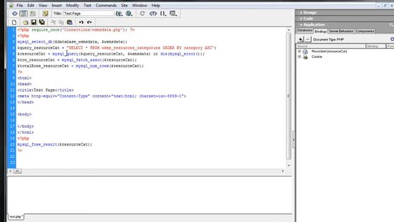The width and height of the screenshot is (394, 222).
Task: Save the document with floppy icon
Action: tap(34, 22)
